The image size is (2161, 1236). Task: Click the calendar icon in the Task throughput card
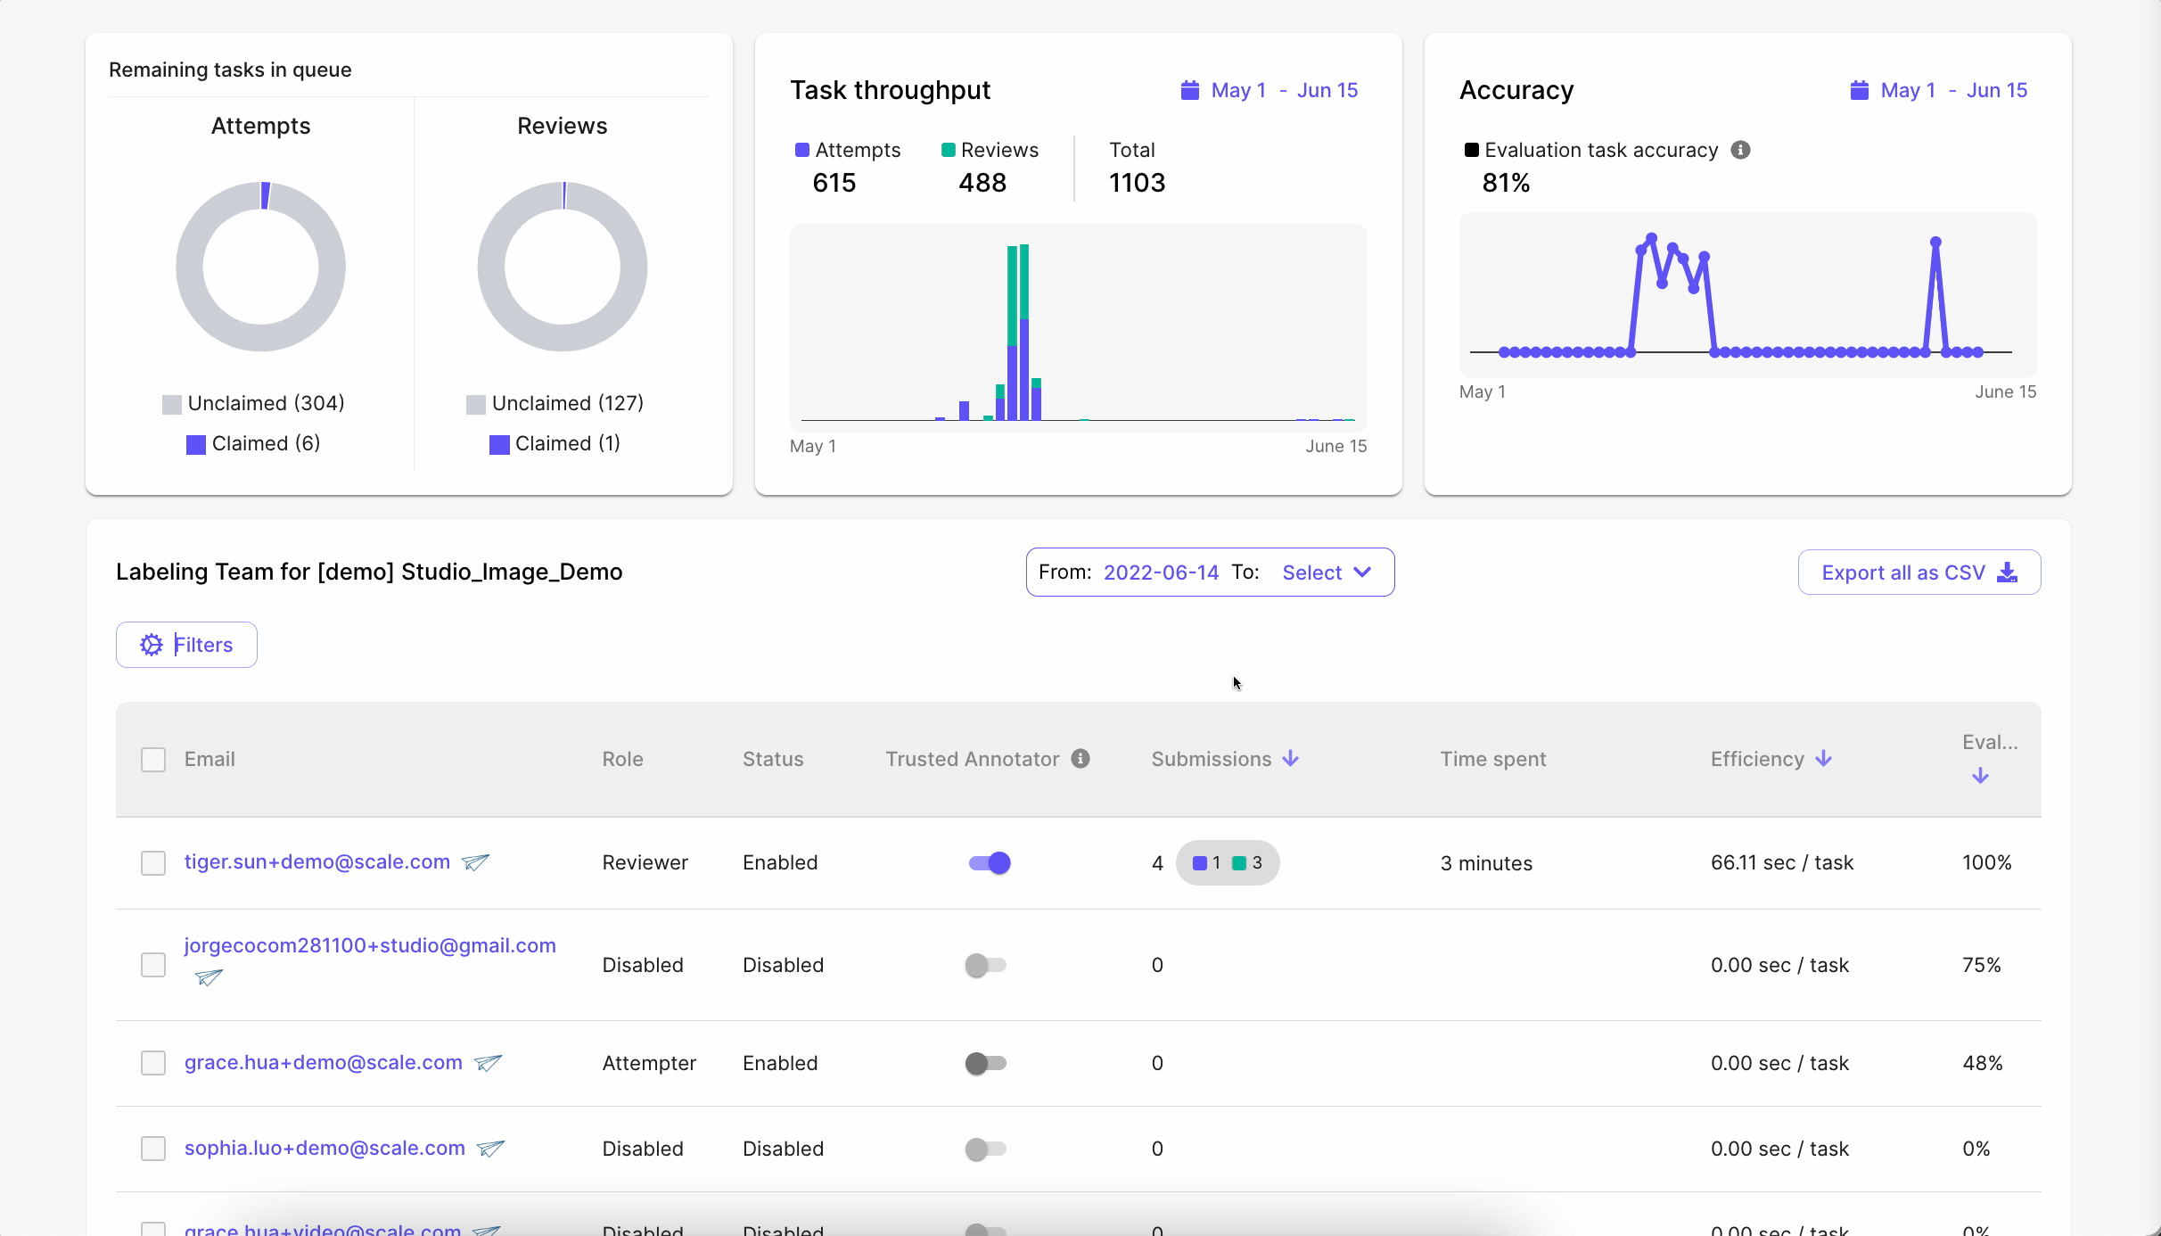(1189, 90)
